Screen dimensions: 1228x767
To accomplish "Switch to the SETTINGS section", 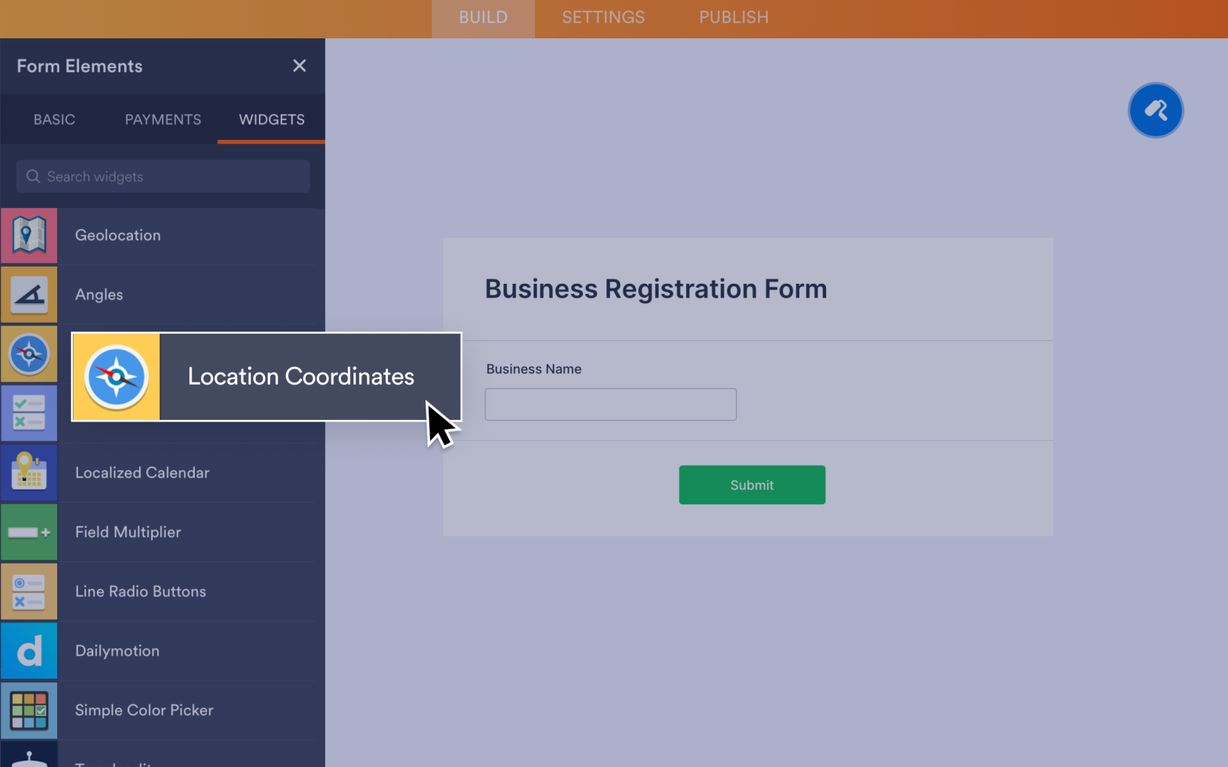I will [x=603, y=17].
